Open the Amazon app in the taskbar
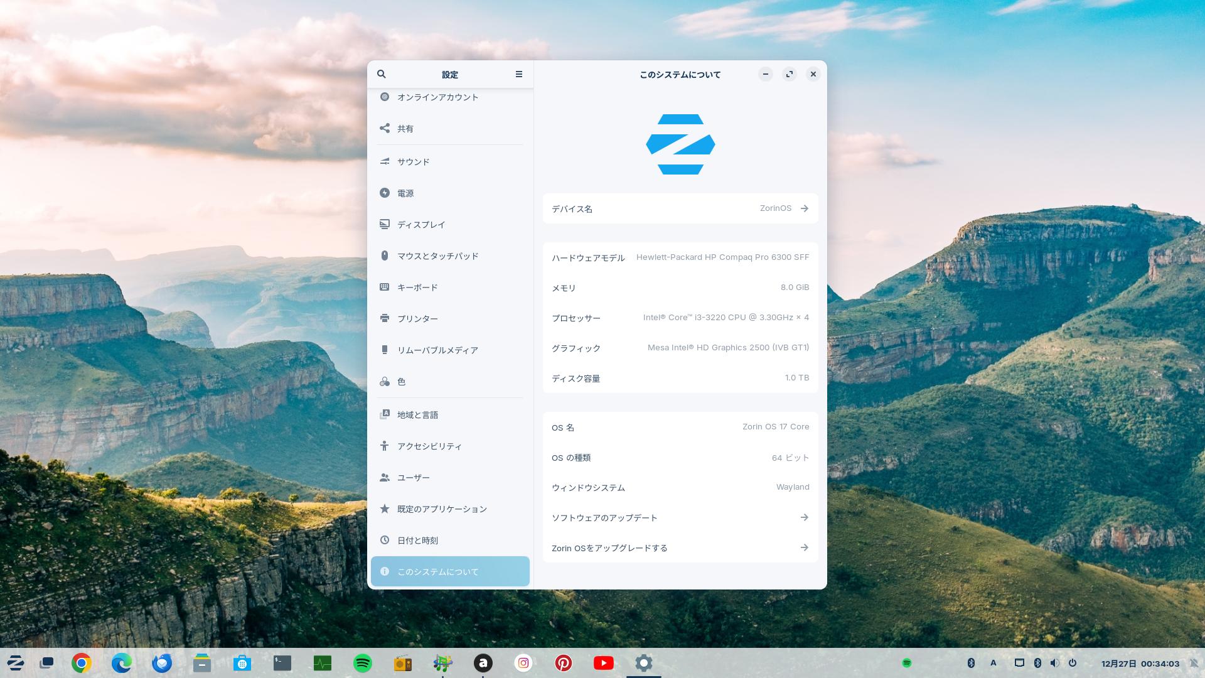 483,663
